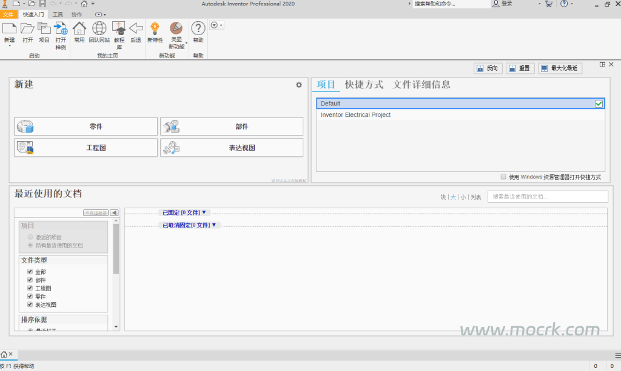Click the 最大化最近 button

(x=559, y=68)
